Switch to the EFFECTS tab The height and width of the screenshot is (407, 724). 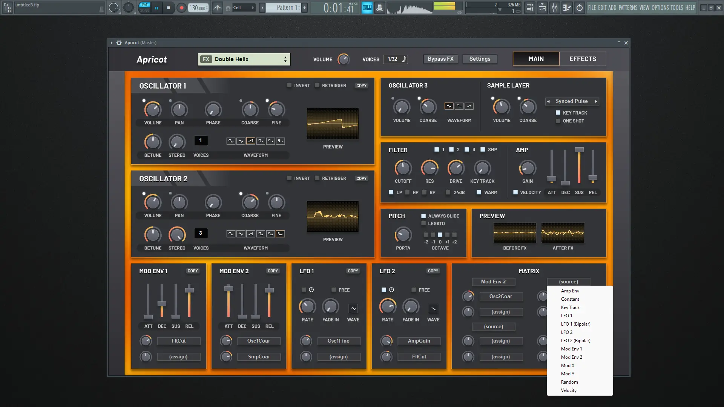click(x=582, y=59)
